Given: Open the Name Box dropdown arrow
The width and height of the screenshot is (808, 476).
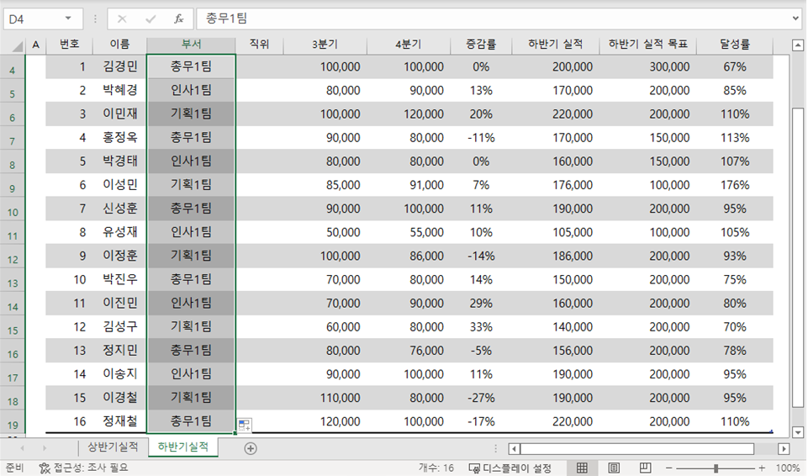Looking at the screenshot, I should tap(68, 19).
